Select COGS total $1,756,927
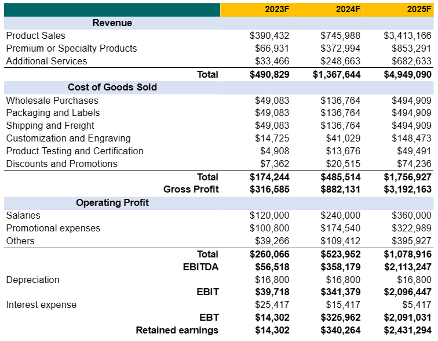This screenshot has height=341, width=438. pyautogui.click(x=407, y=177)
